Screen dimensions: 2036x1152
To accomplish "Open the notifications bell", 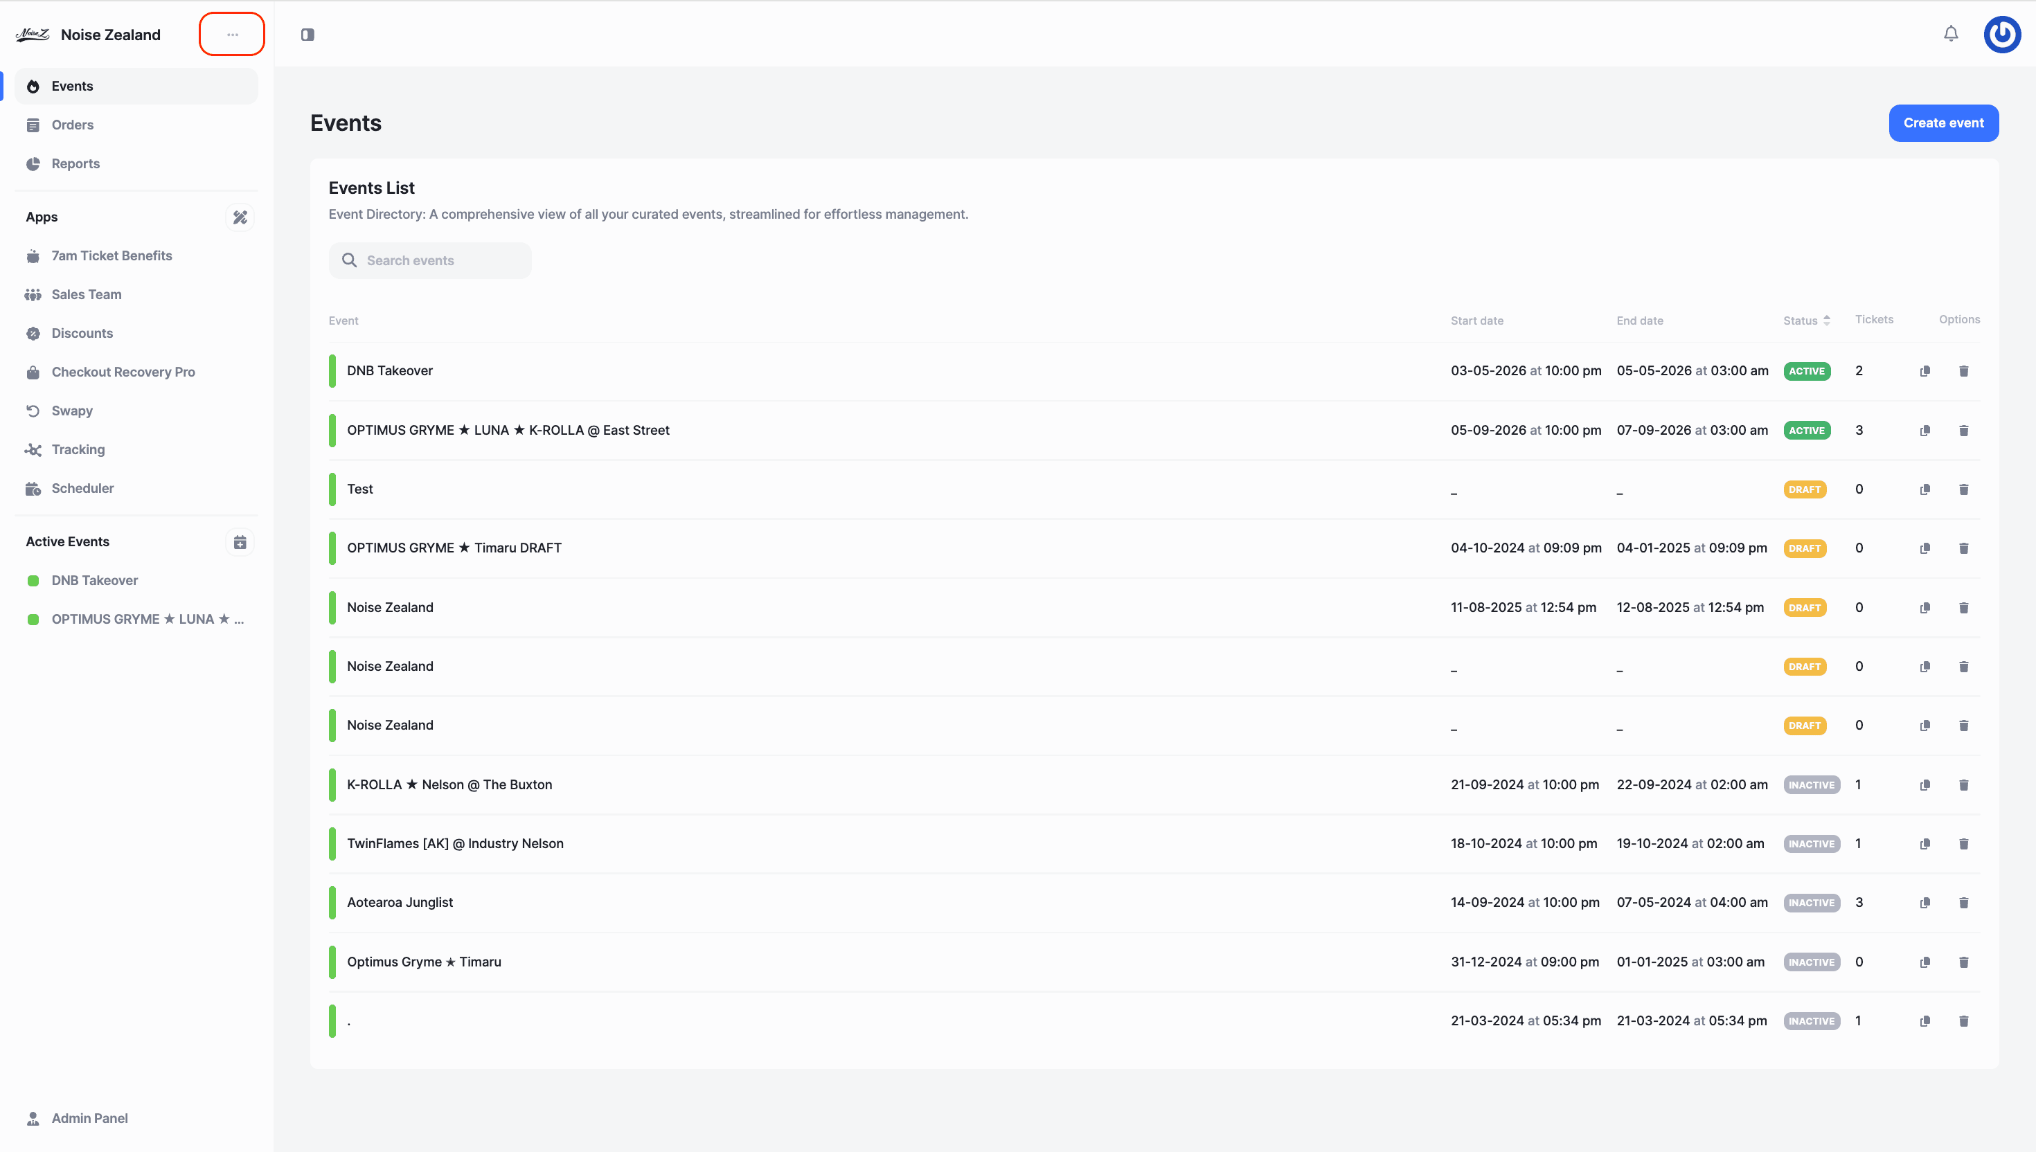I will (1951, 34).
